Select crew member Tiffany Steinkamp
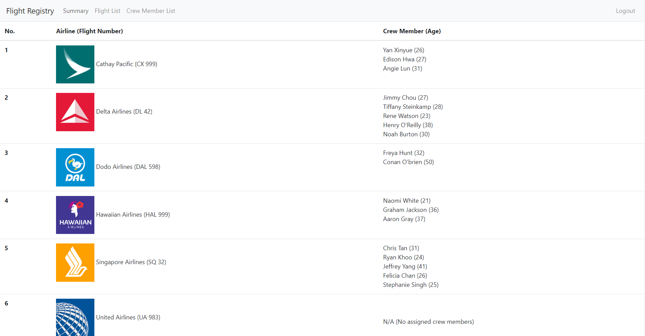 tap(413, 106)
